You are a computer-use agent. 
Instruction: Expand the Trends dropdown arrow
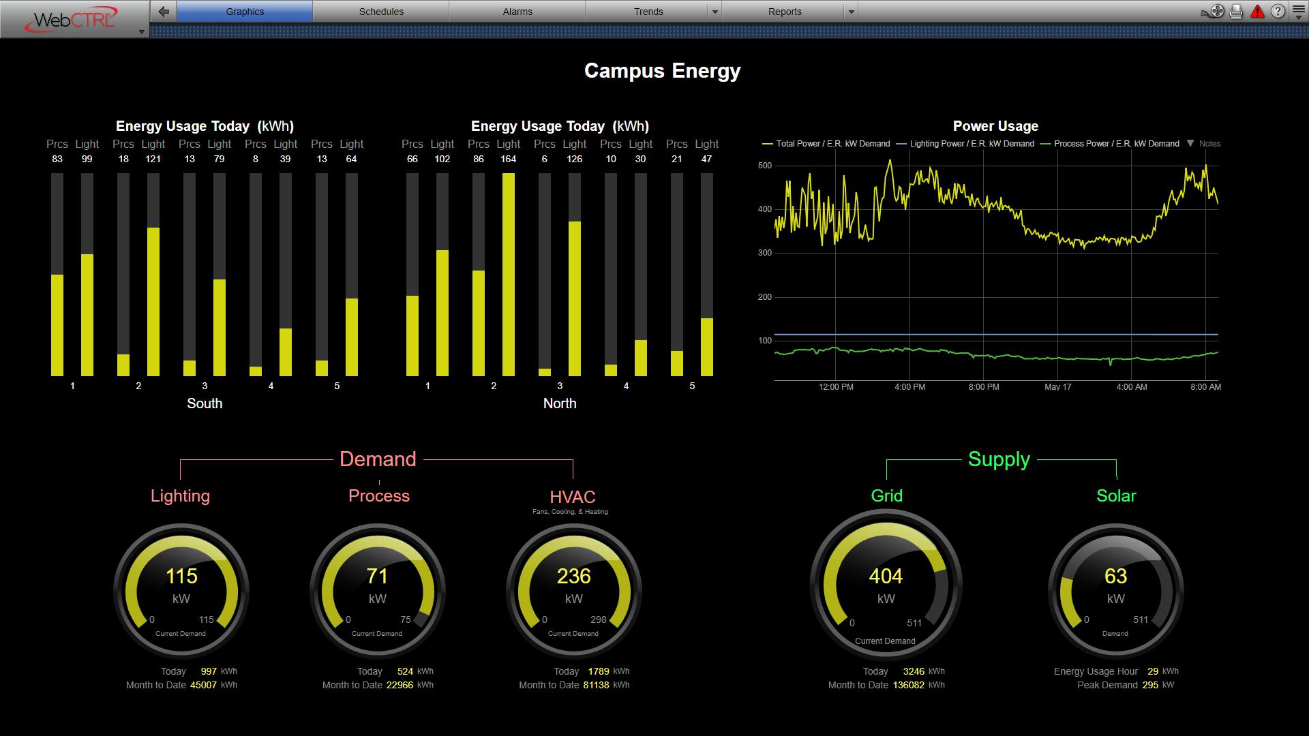point(714,11)
